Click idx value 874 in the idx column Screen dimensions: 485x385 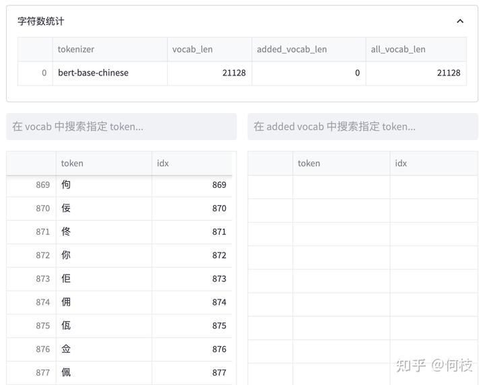(192, 302)
